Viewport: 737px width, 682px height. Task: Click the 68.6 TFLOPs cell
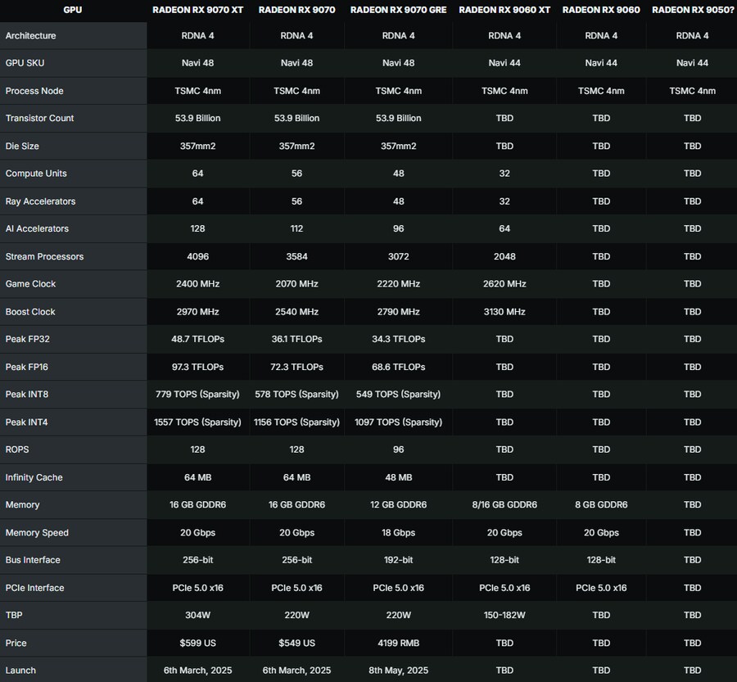tap(398, 367)
